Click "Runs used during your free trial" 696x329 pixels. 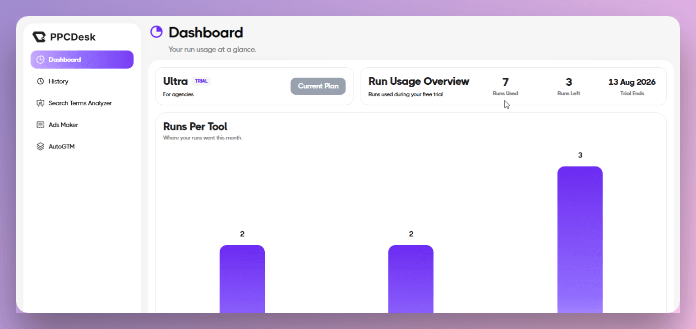pyautogui.click(x=405, y=94)
